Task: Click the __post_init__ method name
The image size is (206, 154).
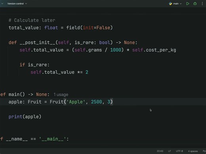Action: click(x=37, y=43)
